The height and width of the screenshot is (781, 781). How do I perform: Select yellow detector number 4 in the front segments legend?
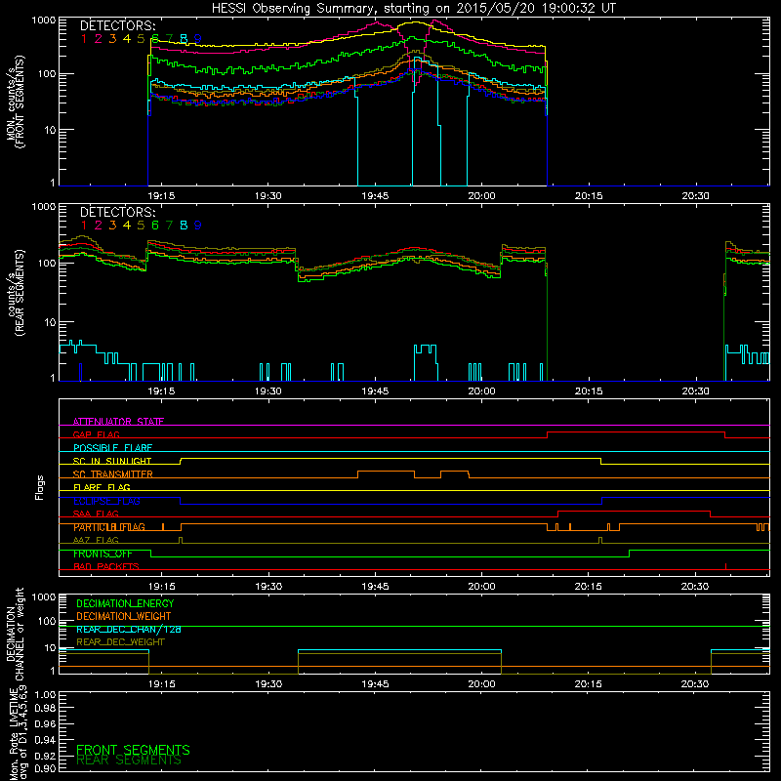coord(127,38)
